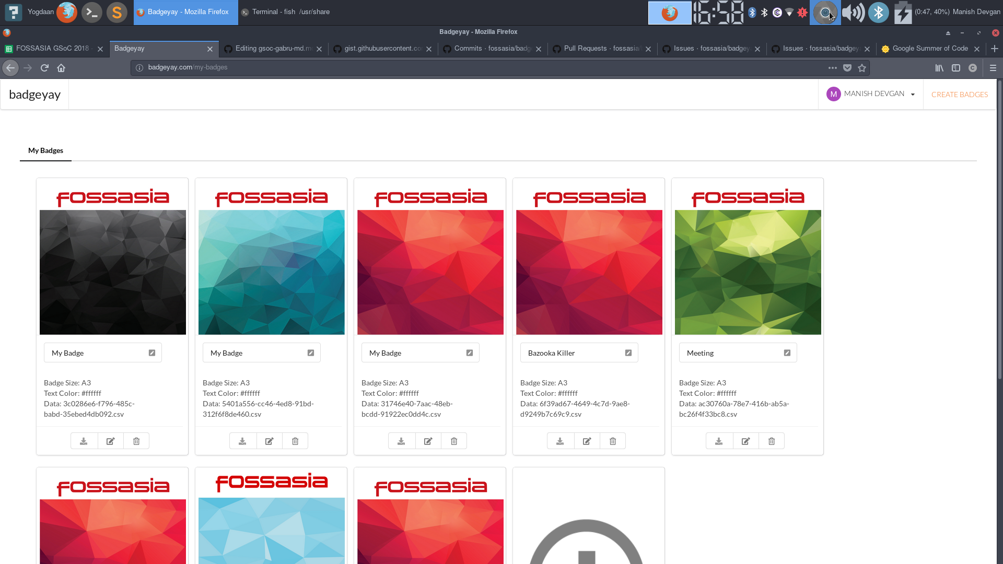Go to Firefox home page
Screen dimensions: 1003x564
[61, 68]
